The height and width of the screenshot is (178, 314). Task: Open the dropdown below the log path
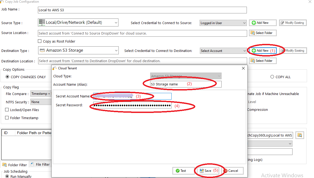pyautogui.click(x=270, y=144)
